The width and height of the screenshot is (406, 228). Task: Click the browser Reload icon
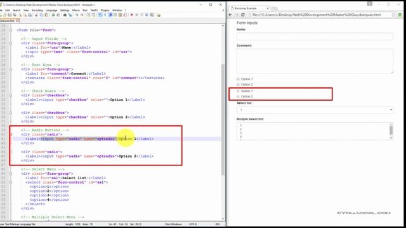coord(242,15)
